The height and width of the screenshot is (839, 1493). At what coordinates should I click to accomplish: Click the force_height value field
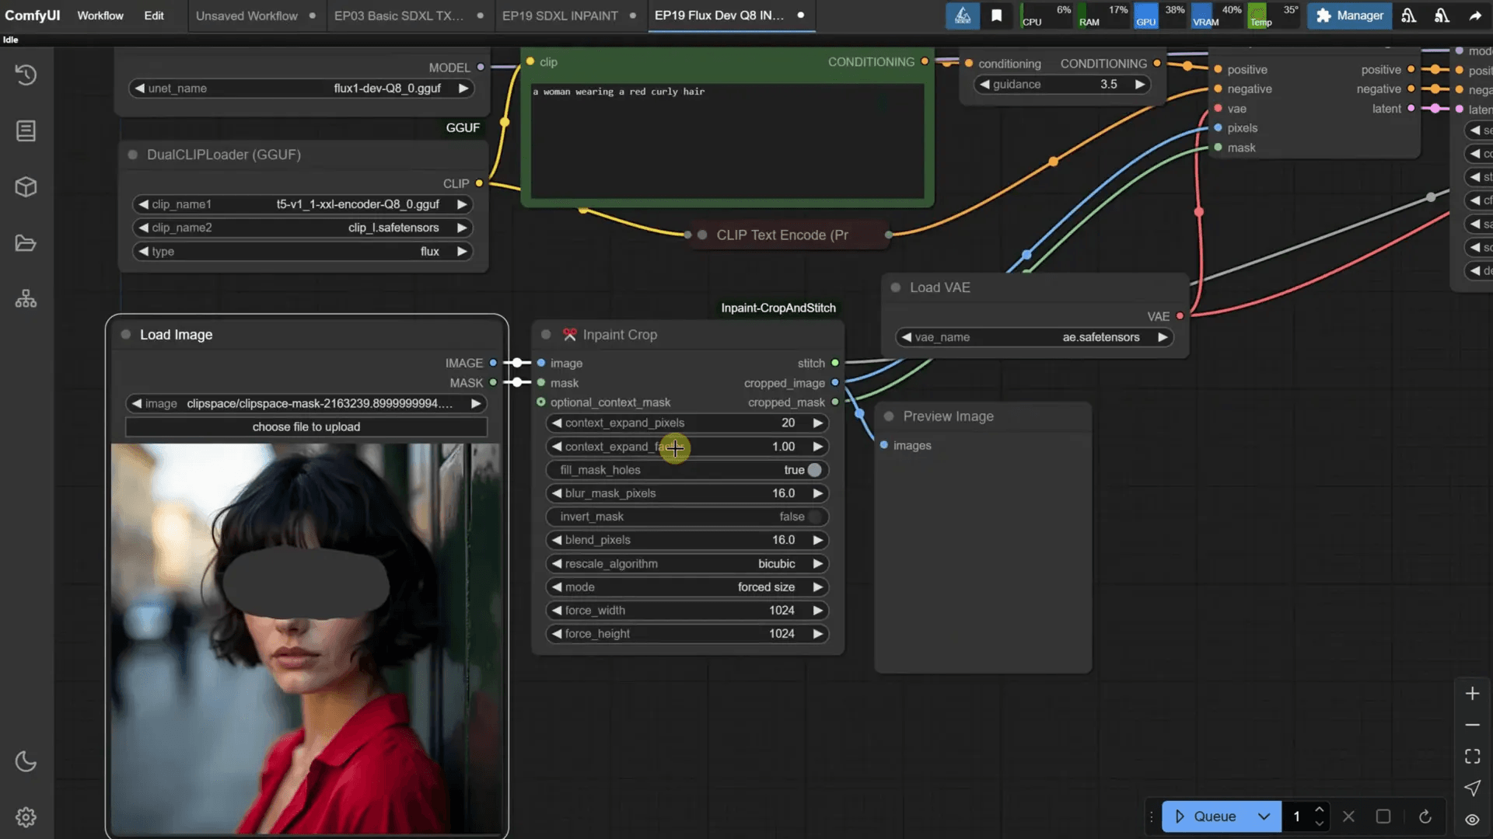click(687, 634)
